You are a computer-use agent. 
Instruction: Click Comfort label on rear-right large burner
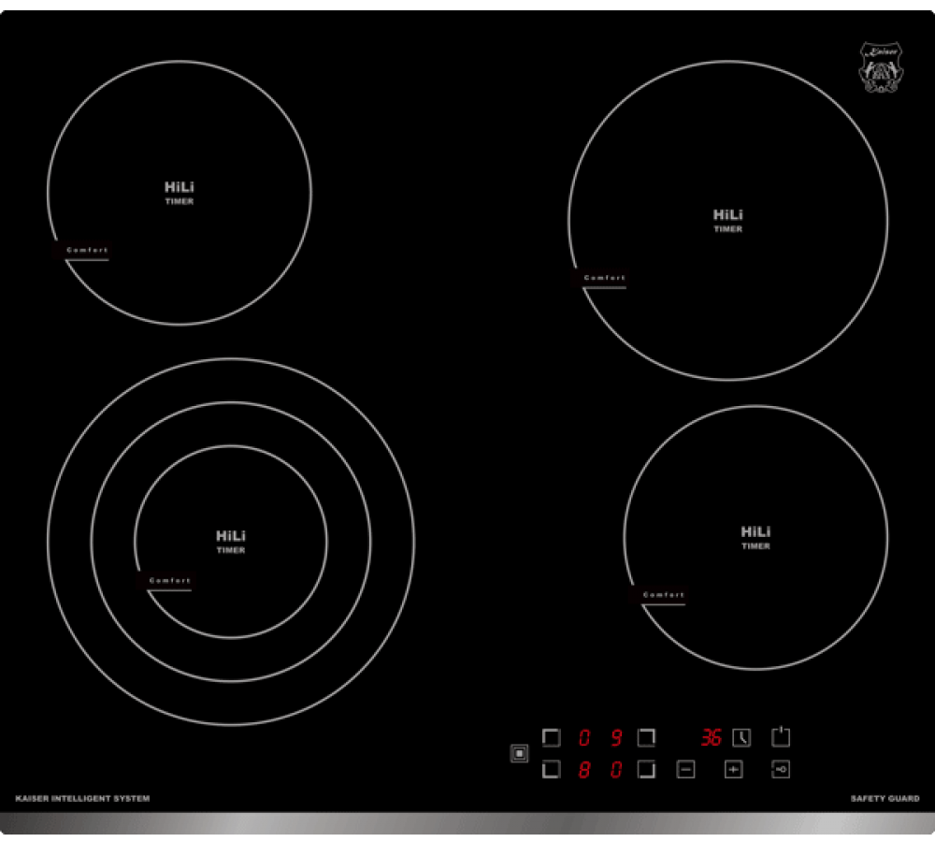605,278
